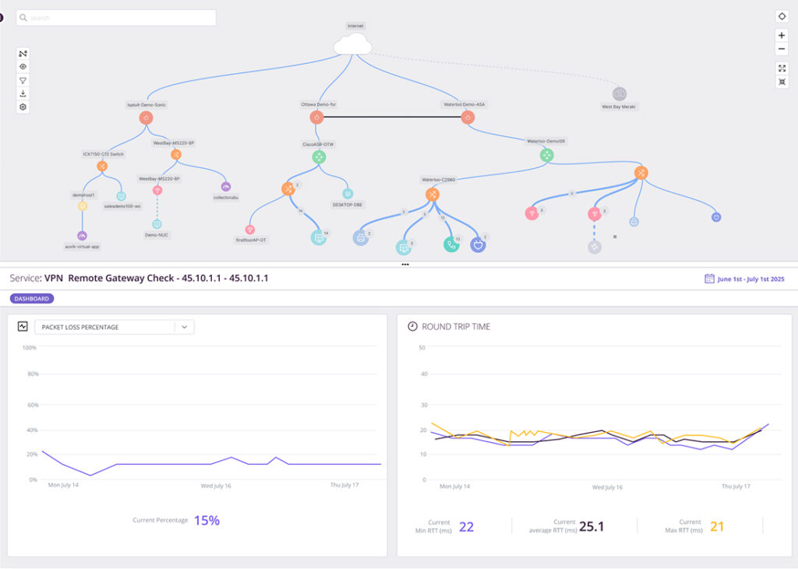Select the ICX7150-C12 Switch node

click(102, 167)
